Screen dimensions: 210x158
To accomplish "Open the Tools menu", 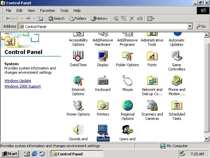I will 64,11.
